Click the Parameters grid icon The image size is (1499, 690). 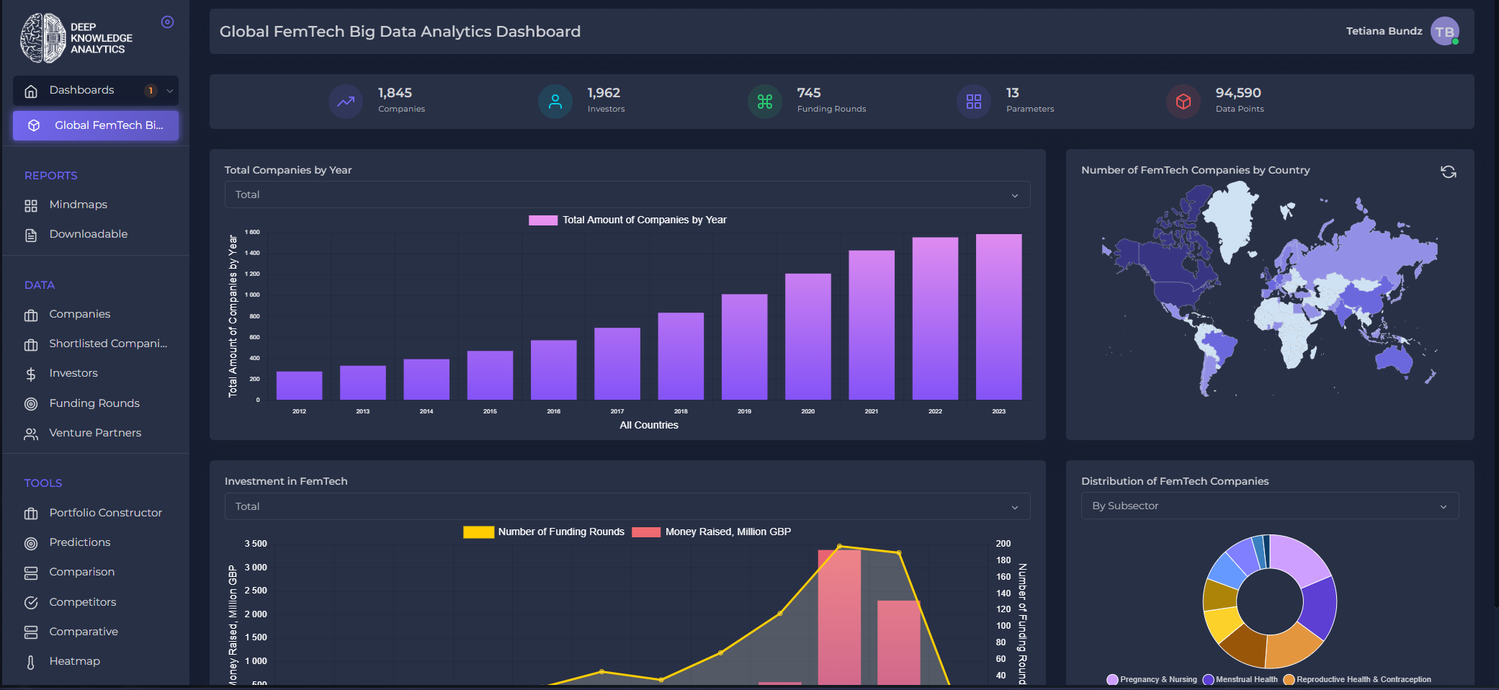973,102
